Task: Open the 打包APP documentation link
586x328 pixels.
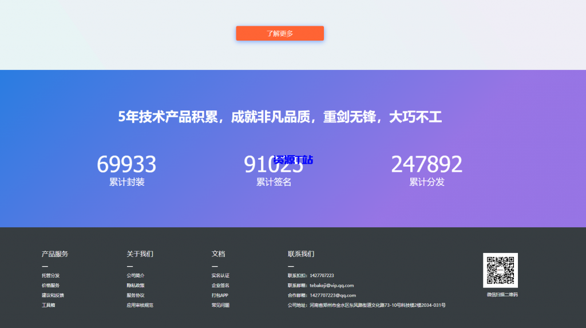Action: pos(220,295)
